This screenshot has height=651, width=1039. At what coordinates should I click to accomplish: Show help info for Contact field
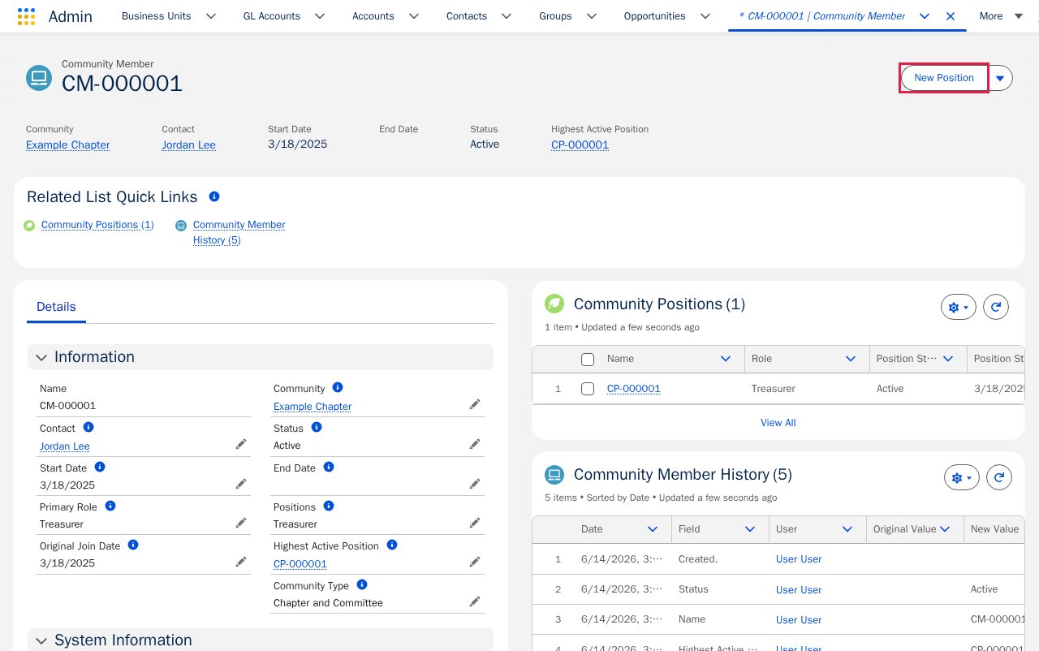(x=88, y=427)
